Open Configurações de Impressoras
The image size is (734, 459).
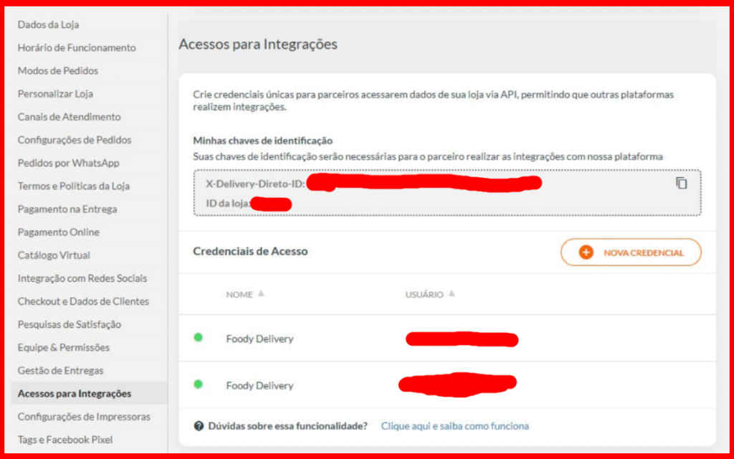(x=84, y=416)
